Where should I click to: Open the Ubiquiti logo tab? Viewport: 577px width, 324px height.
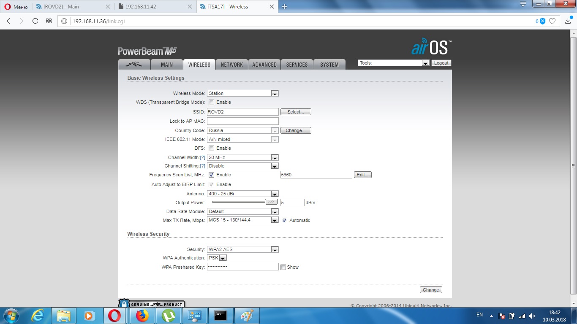point(134,64)
